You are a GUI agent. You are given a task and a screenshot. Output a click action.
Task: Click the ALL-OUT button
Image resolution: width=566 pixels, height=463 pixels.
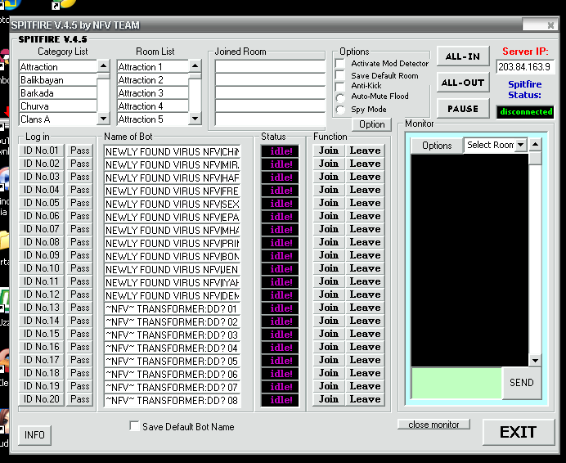click(463, 83)
